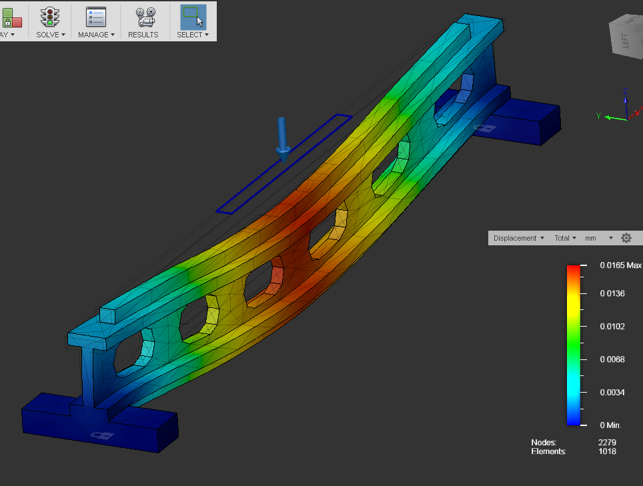Click the RESULTS toolbar label
This screenshot has width=643, height=486.
coord(143,35)
